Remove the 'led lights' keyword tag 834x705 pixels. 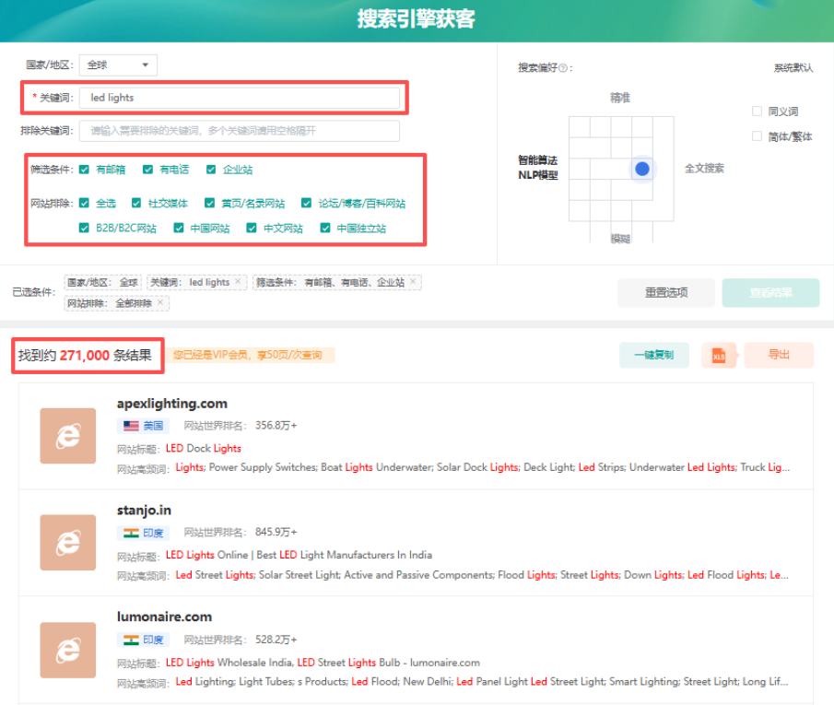coord(238,281)
